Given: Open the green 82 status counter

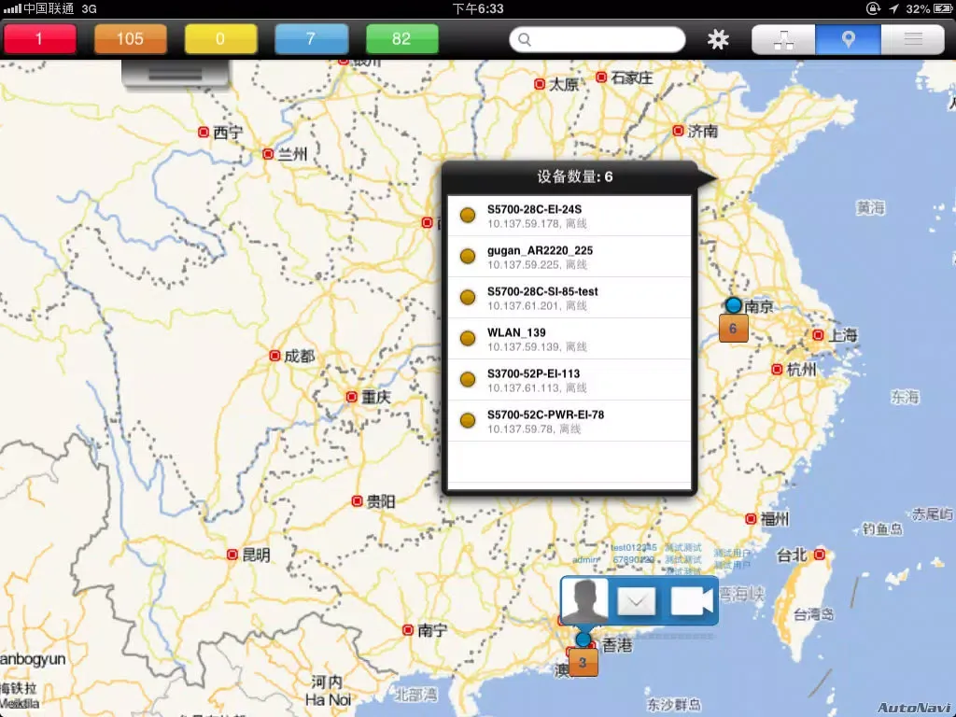Looking at the screenshot, I should point(402,39).
